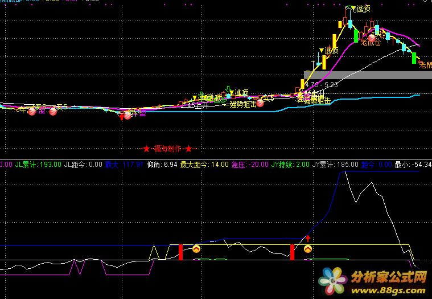Click the green down arrow above 逃顶 signal

[x=228, y=89]
